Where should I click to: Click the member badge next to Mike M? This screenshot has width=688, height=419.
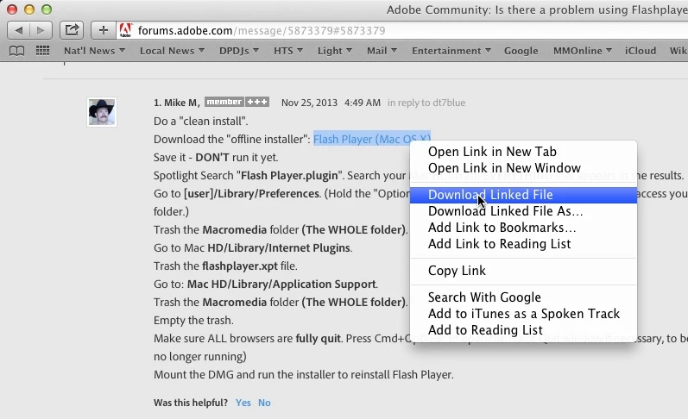pos(224,102)
